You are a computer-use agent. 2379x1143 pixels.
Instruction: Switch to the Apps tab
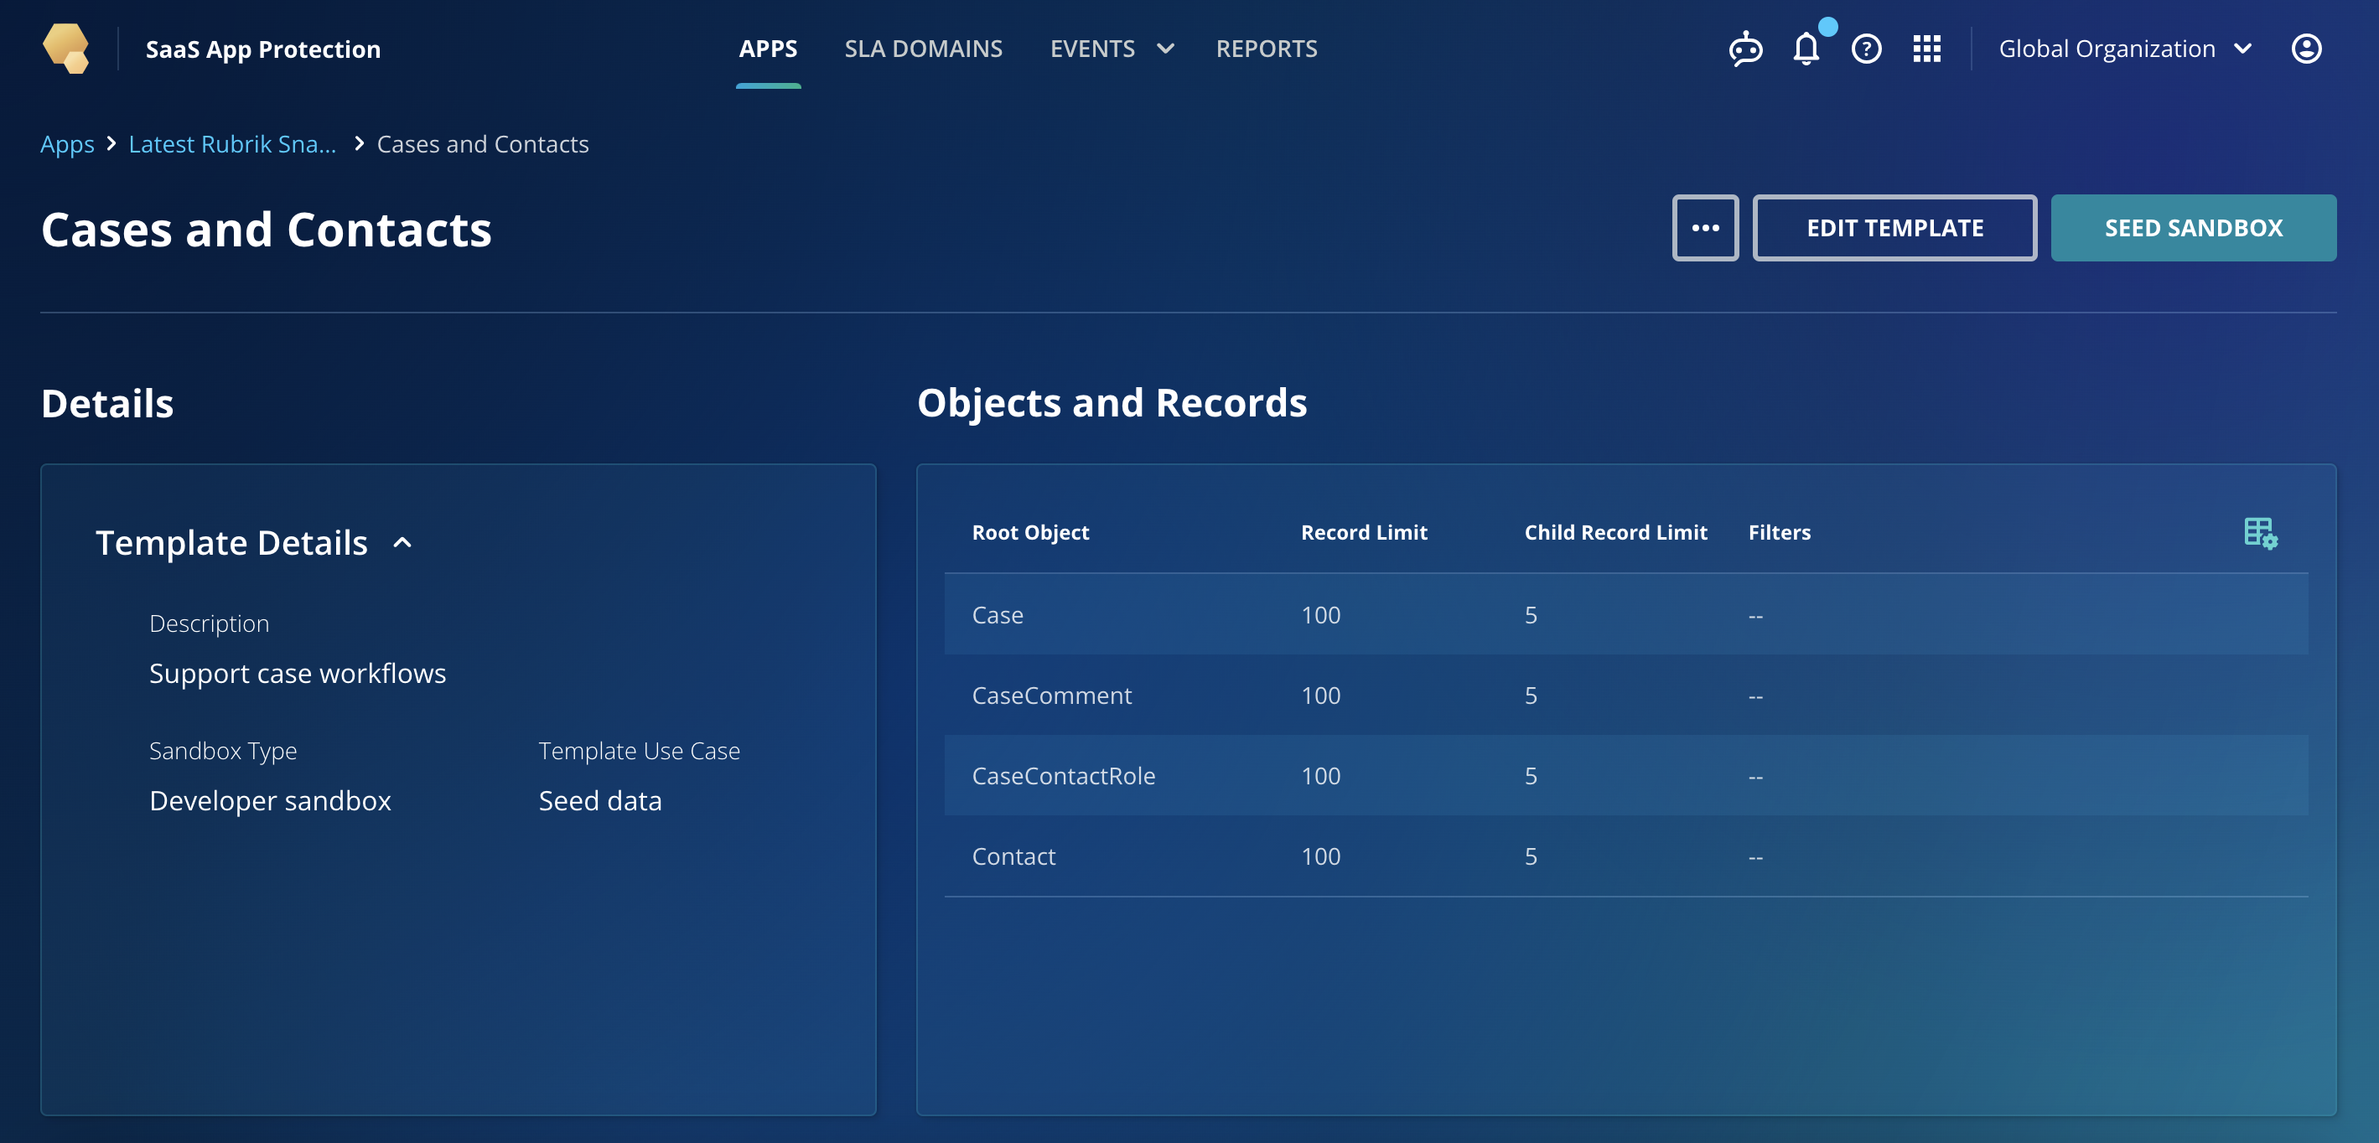(769, 49)
